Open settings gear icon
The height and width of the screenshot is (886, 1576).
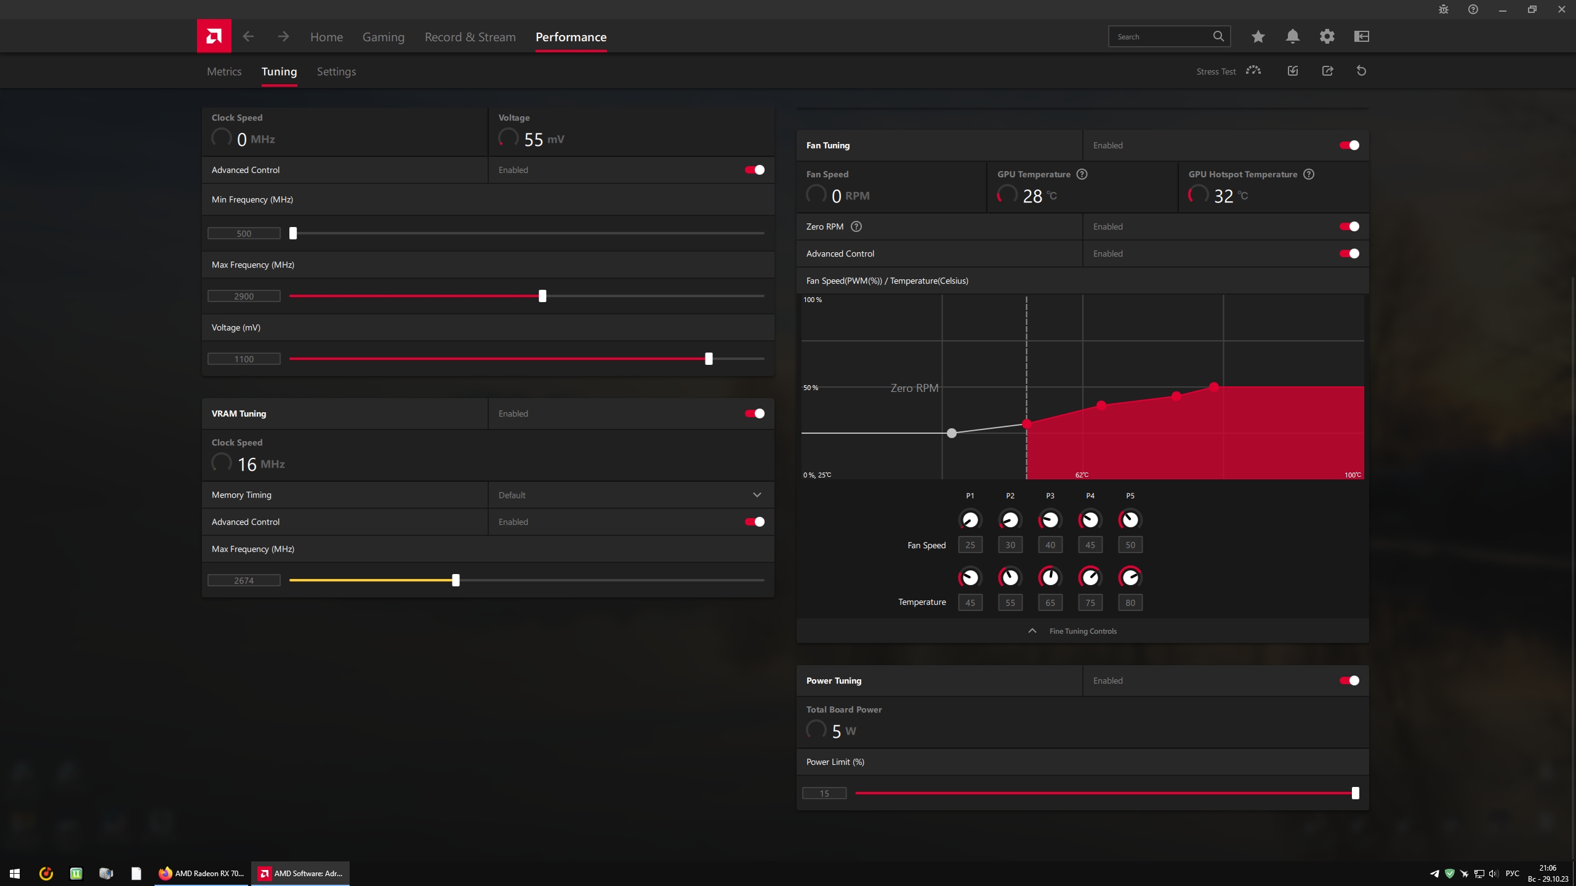1327,36
